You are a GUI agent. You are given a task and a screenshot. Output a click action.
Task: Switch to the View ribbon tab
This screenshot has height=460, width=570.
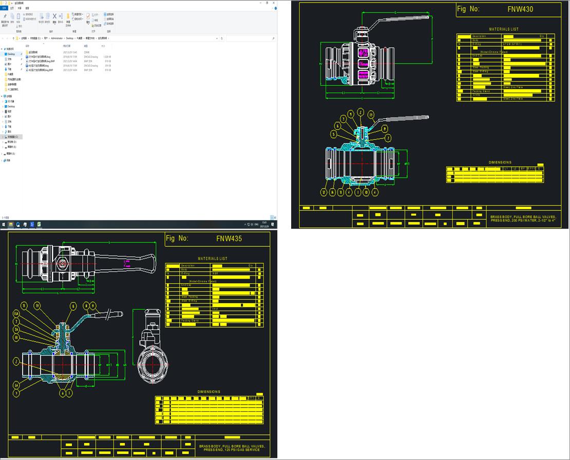click(x=27, y=8)
